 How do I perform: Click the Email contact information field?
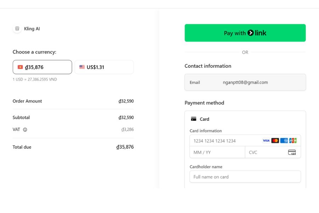click(245, 82)
